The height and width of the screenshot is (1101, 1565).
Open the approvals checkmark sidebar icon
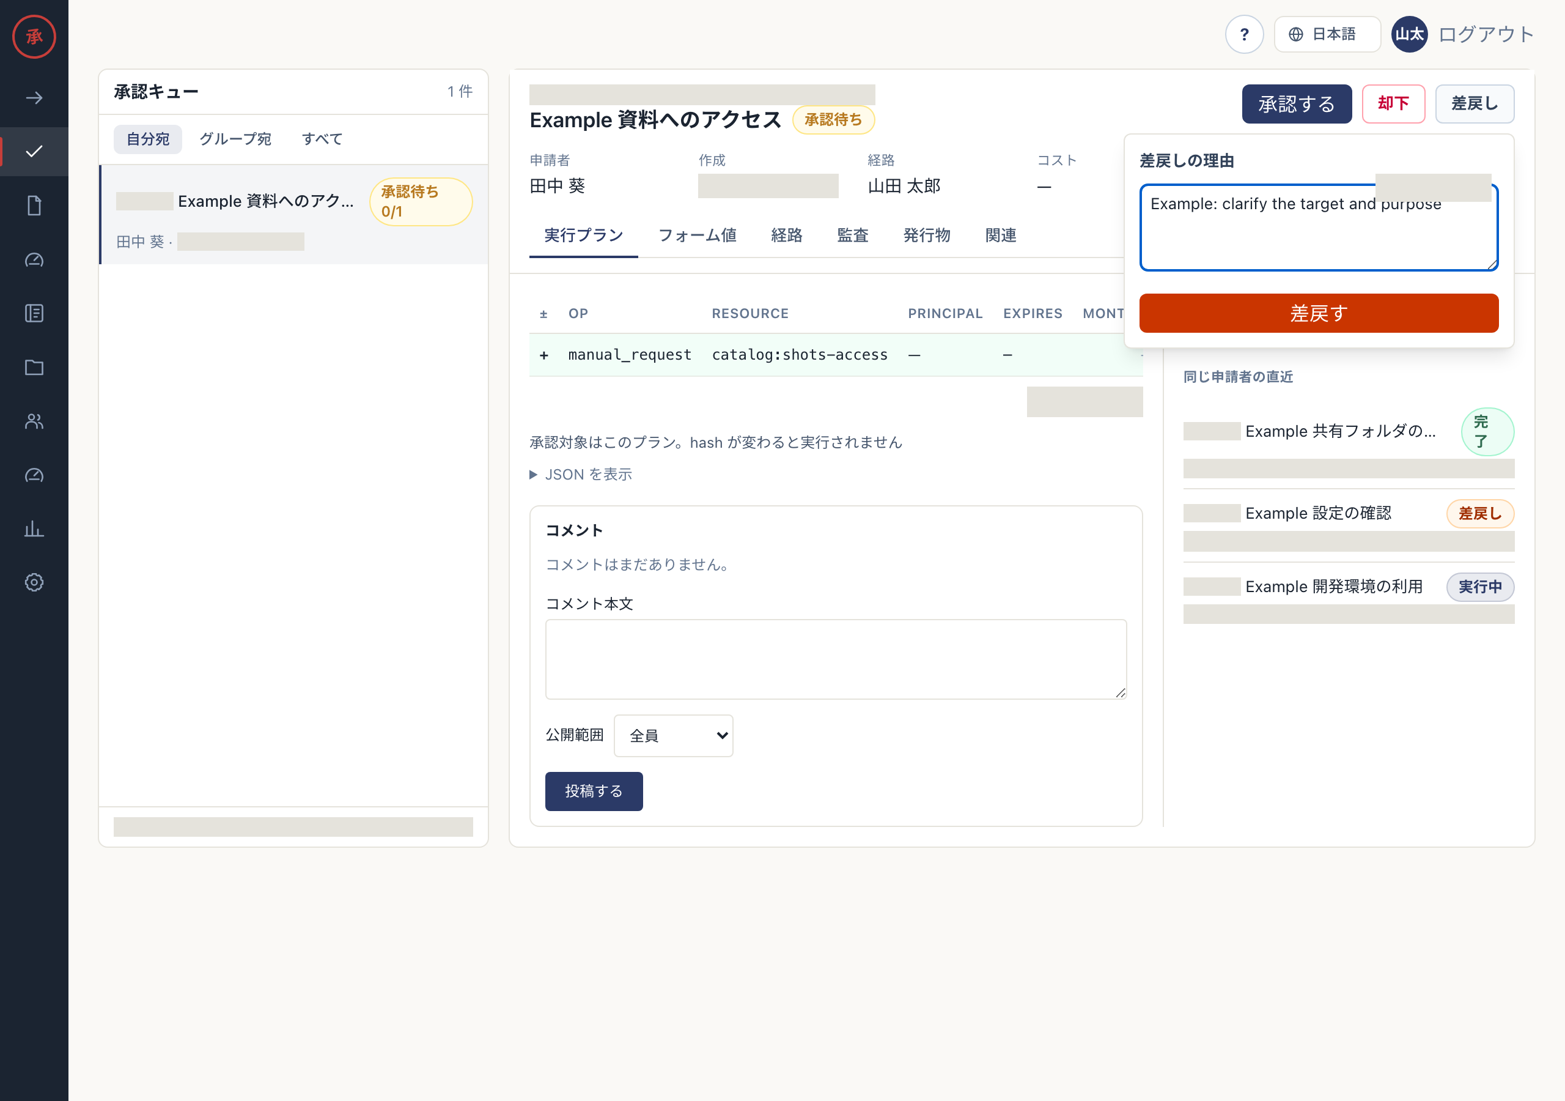click(x=34, y=152)
